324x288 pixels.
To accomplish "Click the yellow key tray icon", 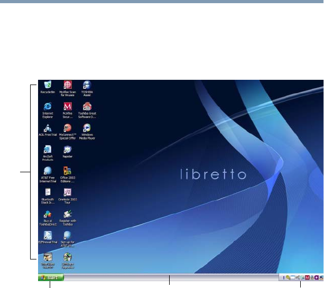I will (x=288, y=277).
